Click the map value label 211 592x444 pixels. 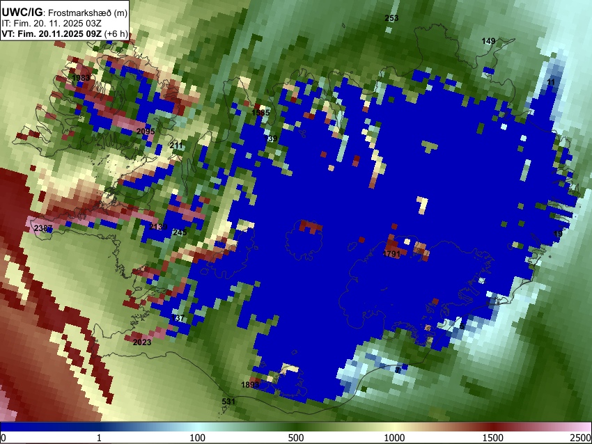coord(176,145)
